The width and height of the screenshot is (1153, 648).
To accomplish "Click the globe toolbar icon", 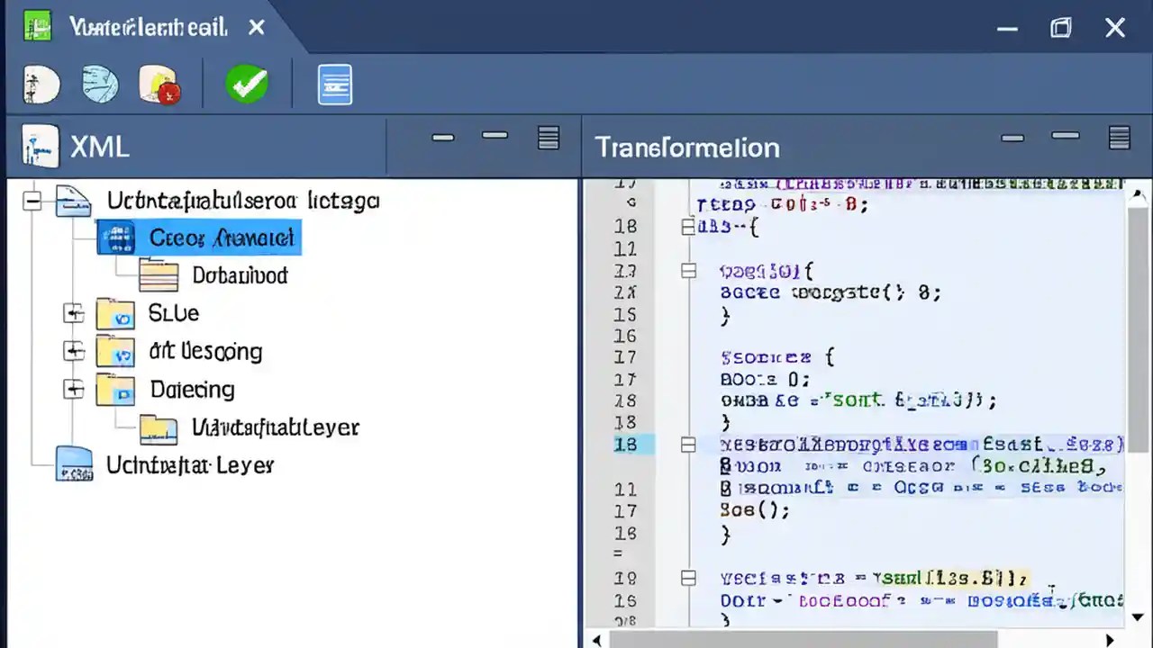I will tap(100, 84).
